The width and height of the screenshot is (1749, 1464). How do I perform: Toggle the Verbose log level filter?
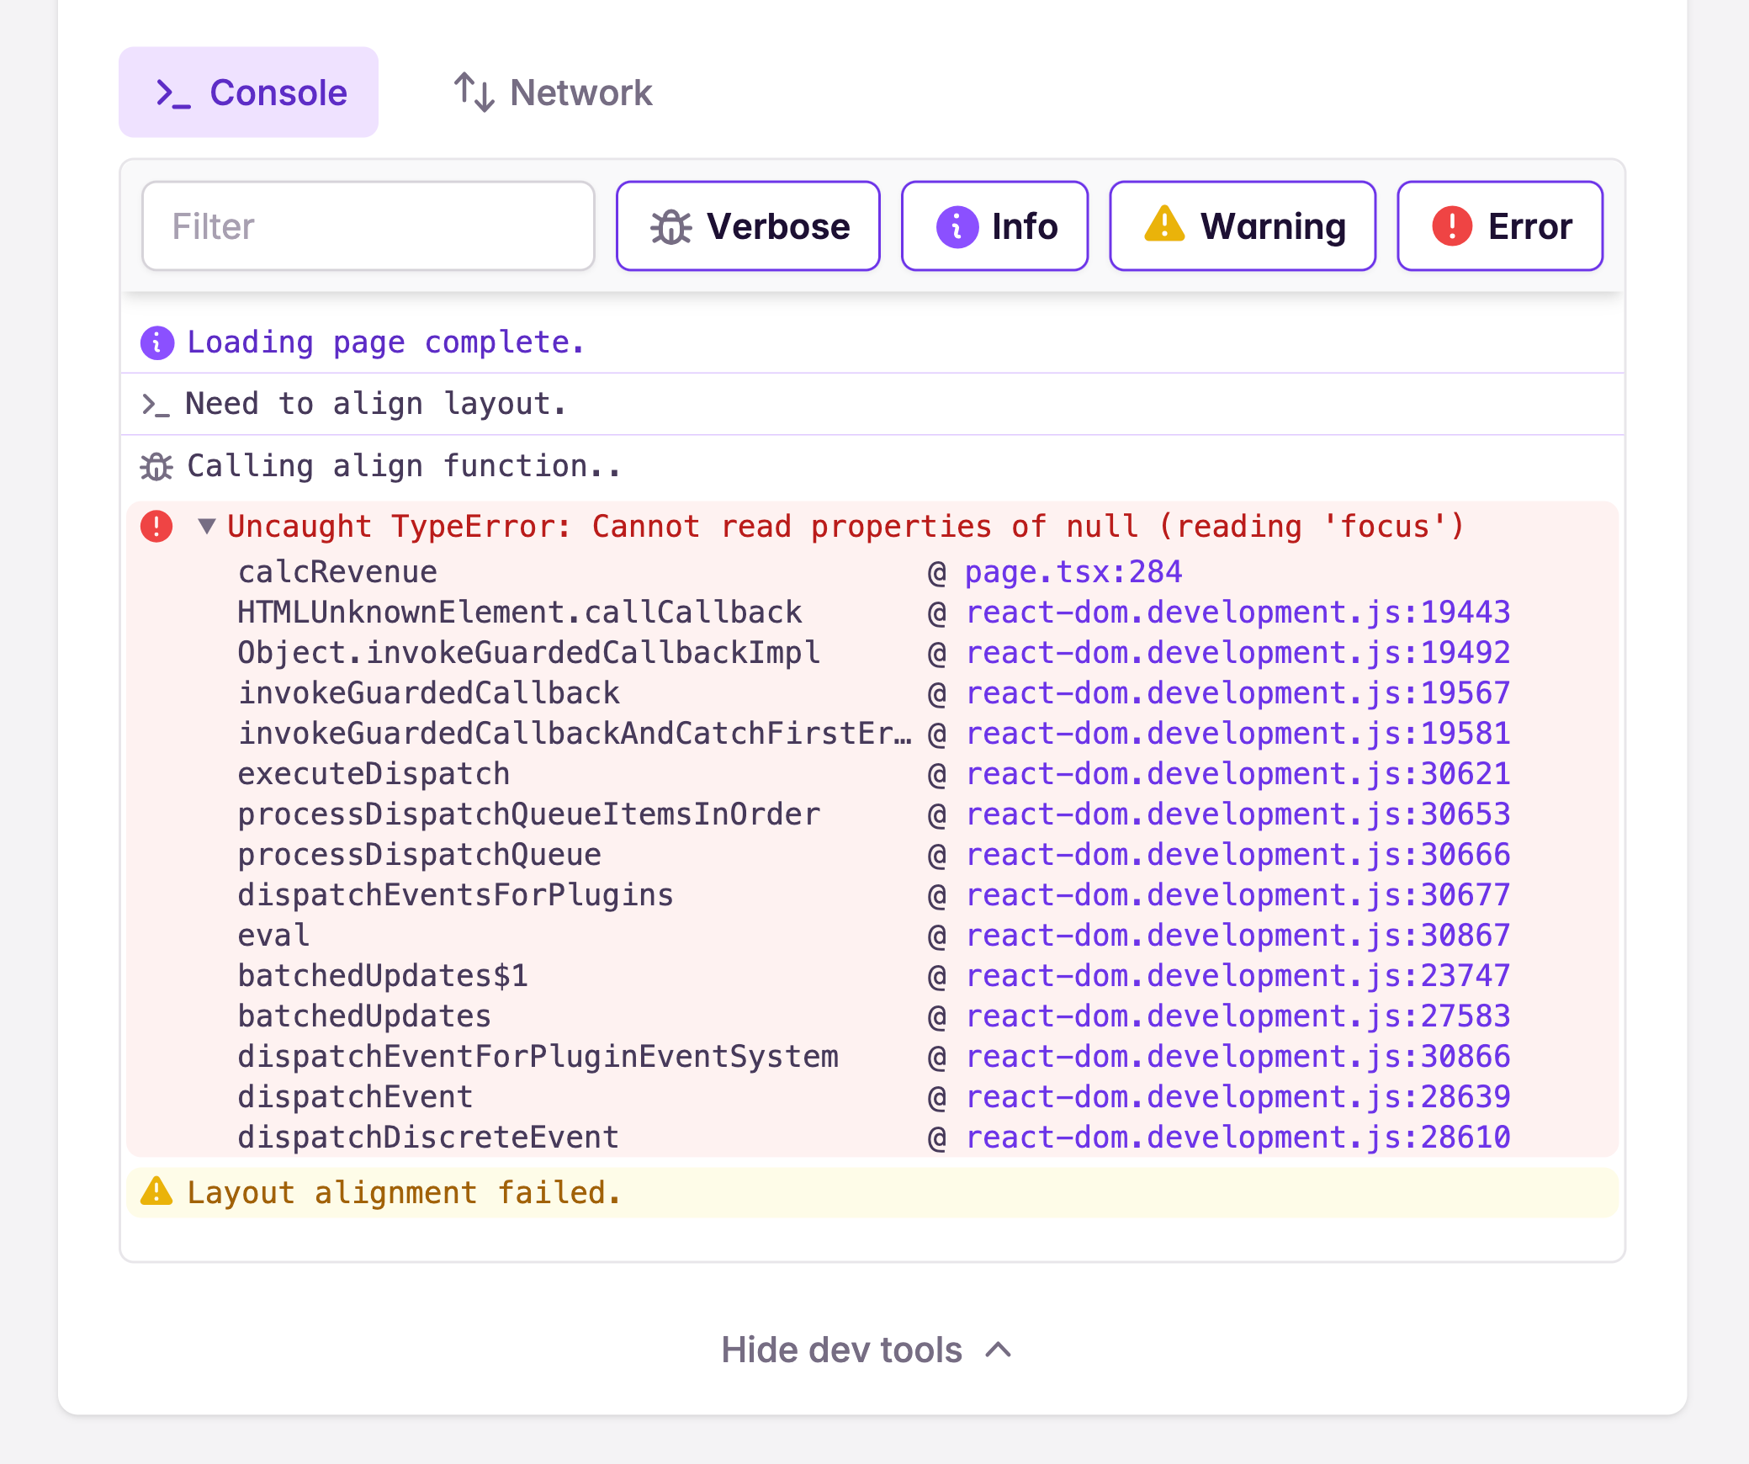pyautogui.click(x=748, y=226)
